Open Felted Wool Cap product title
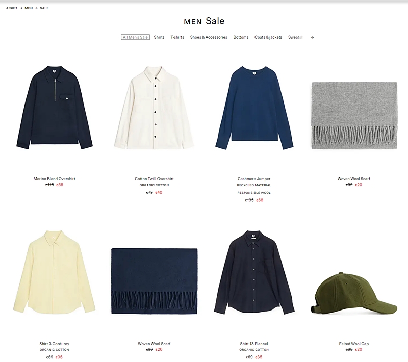This screenshot has width=408, height=362. 353,344
